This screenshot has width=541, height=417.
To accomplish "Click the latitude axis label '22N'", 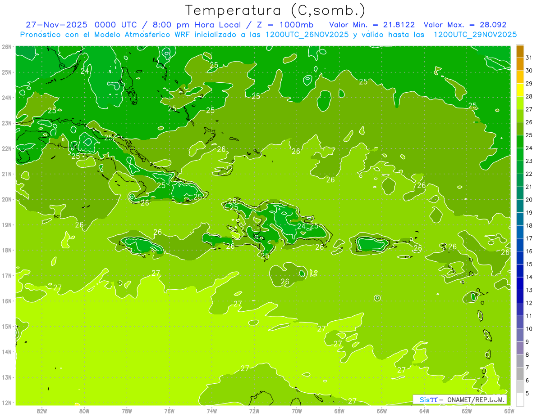I will (6, 148).
